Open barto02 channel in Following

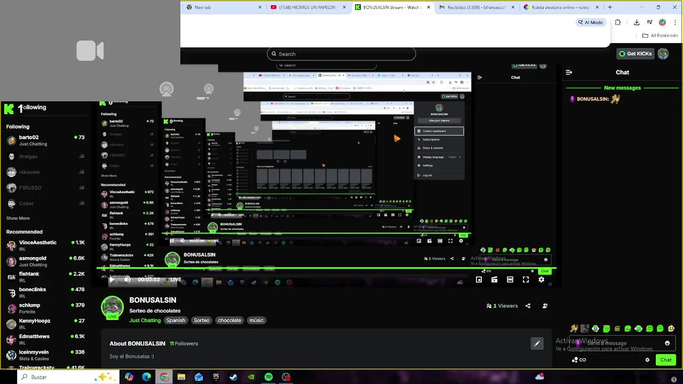coord(45,140)
